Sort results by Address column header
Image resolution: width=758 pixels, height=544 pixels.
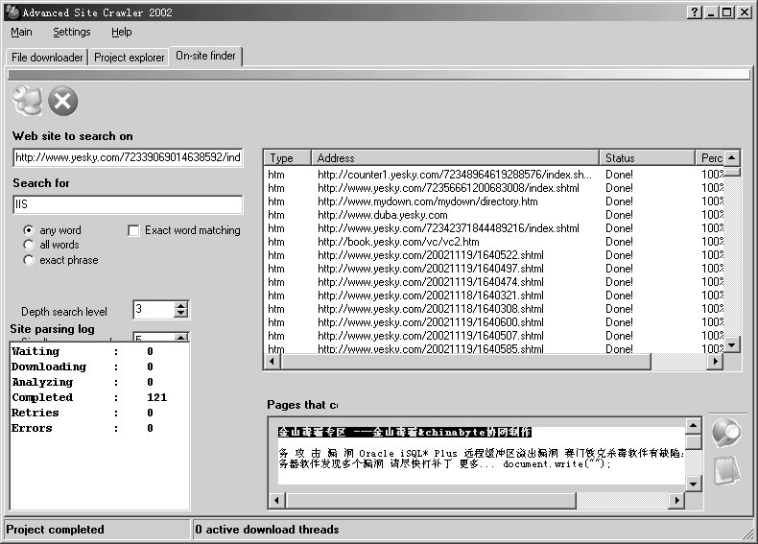456,158
